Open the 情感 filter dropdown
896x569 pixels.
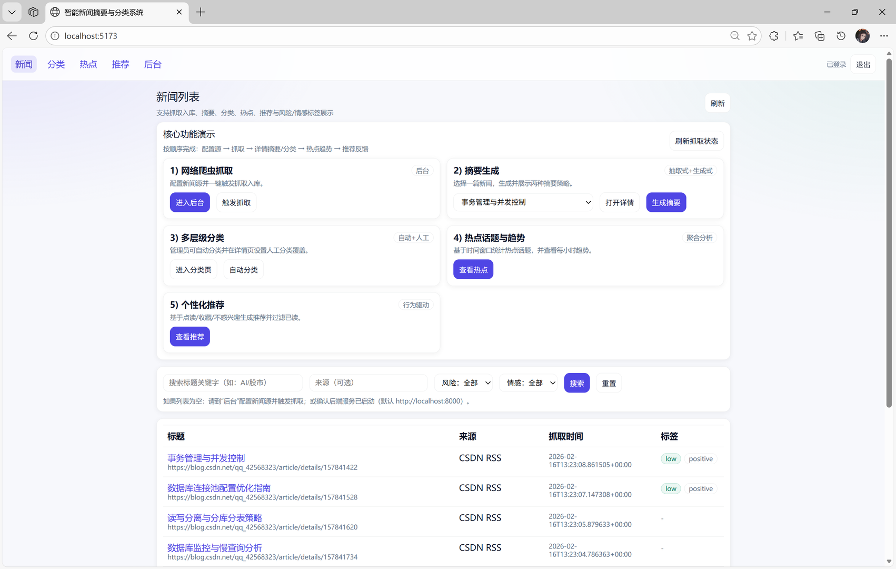528,383
